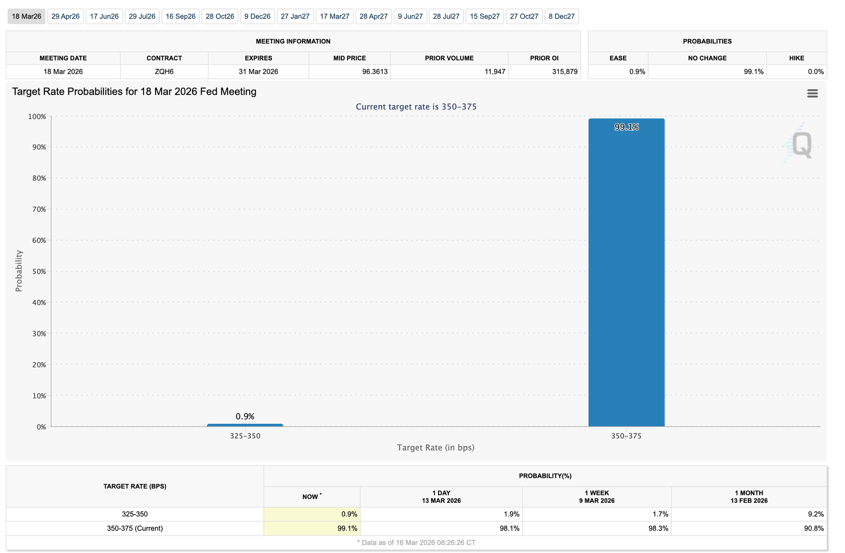Screen dimensions: 845x553
Task: Select the 29 Jul26 meeting tab
Action: tap(142, 16)
